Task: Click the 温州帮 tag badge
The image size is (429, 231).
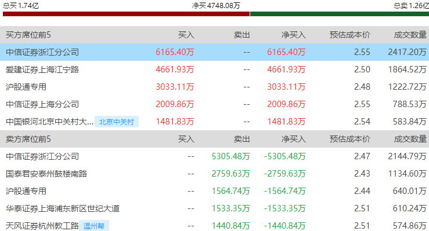Action: (x=94, y=226)
